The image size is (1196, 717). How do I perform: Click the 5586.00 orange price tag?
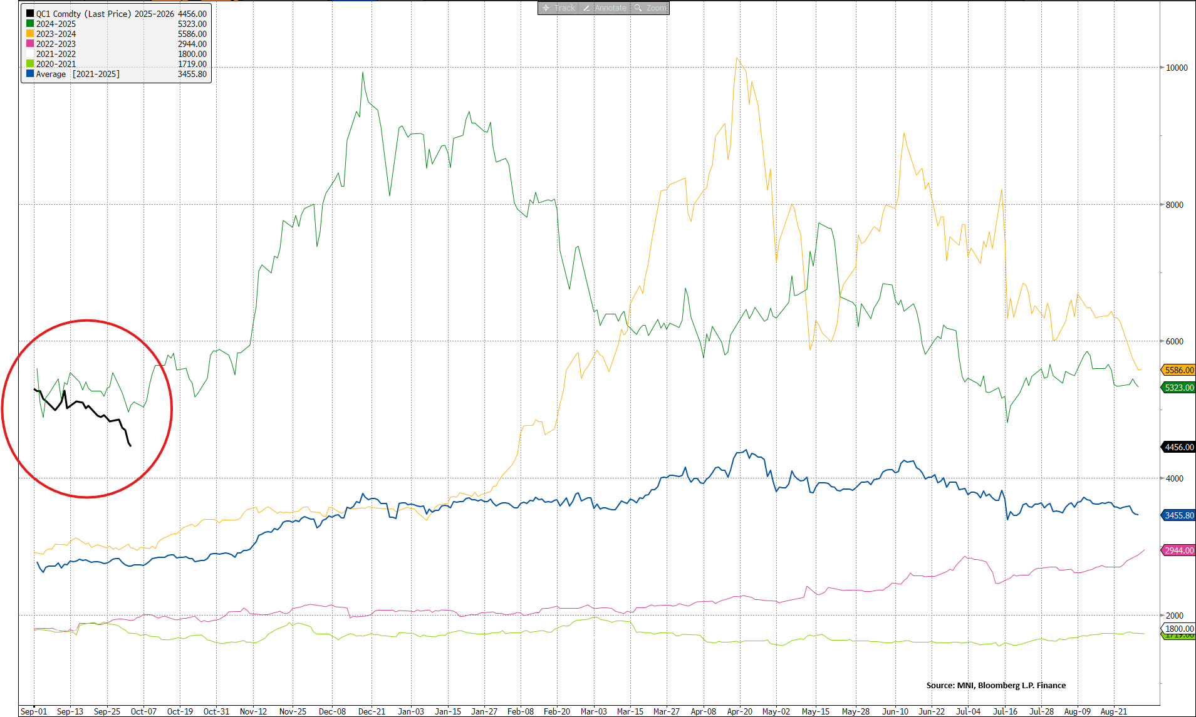pyautogui.click(x=1178, y=370)
